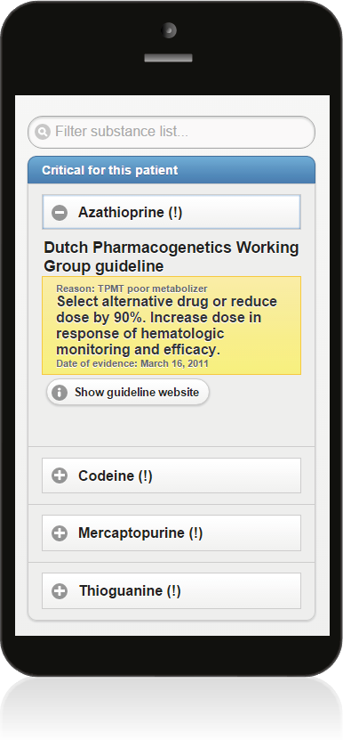Click the minus icon beside Azathioprine
The height and width of the screenshot is (748, 343).
(x=60, y=213)
